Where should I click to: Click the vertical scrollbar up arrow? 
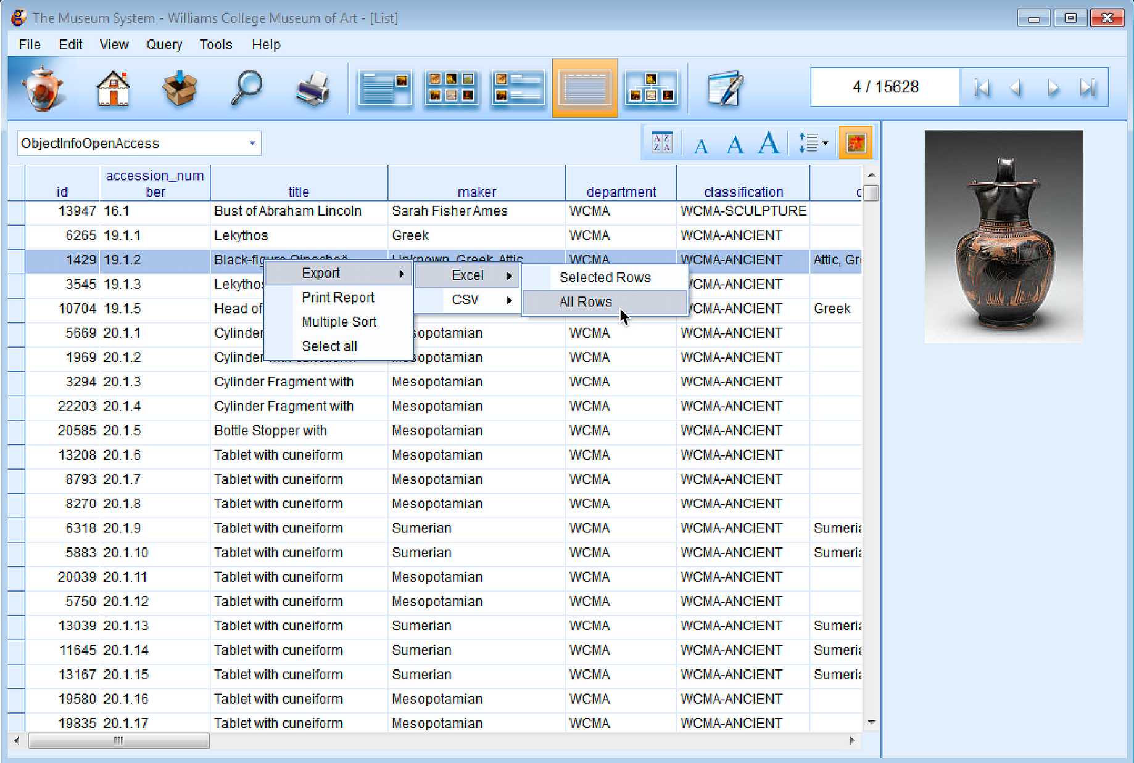click(x=871, y=175)
